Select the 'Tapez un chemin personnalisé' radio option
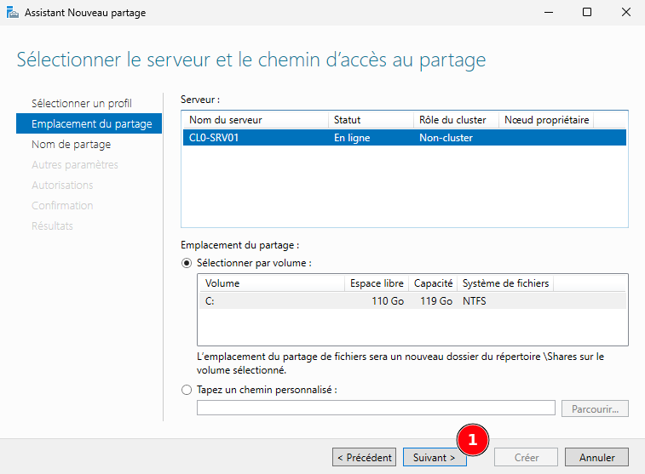This screenshot has height=474, width=645. click(187, 390)
